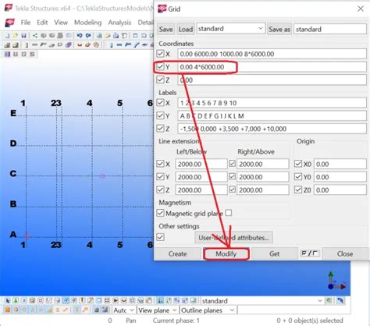Screen dimensions: 370x326
Task: Open User-defined attributes dialog
Action: pyautogui.click(x=233, y=238)
